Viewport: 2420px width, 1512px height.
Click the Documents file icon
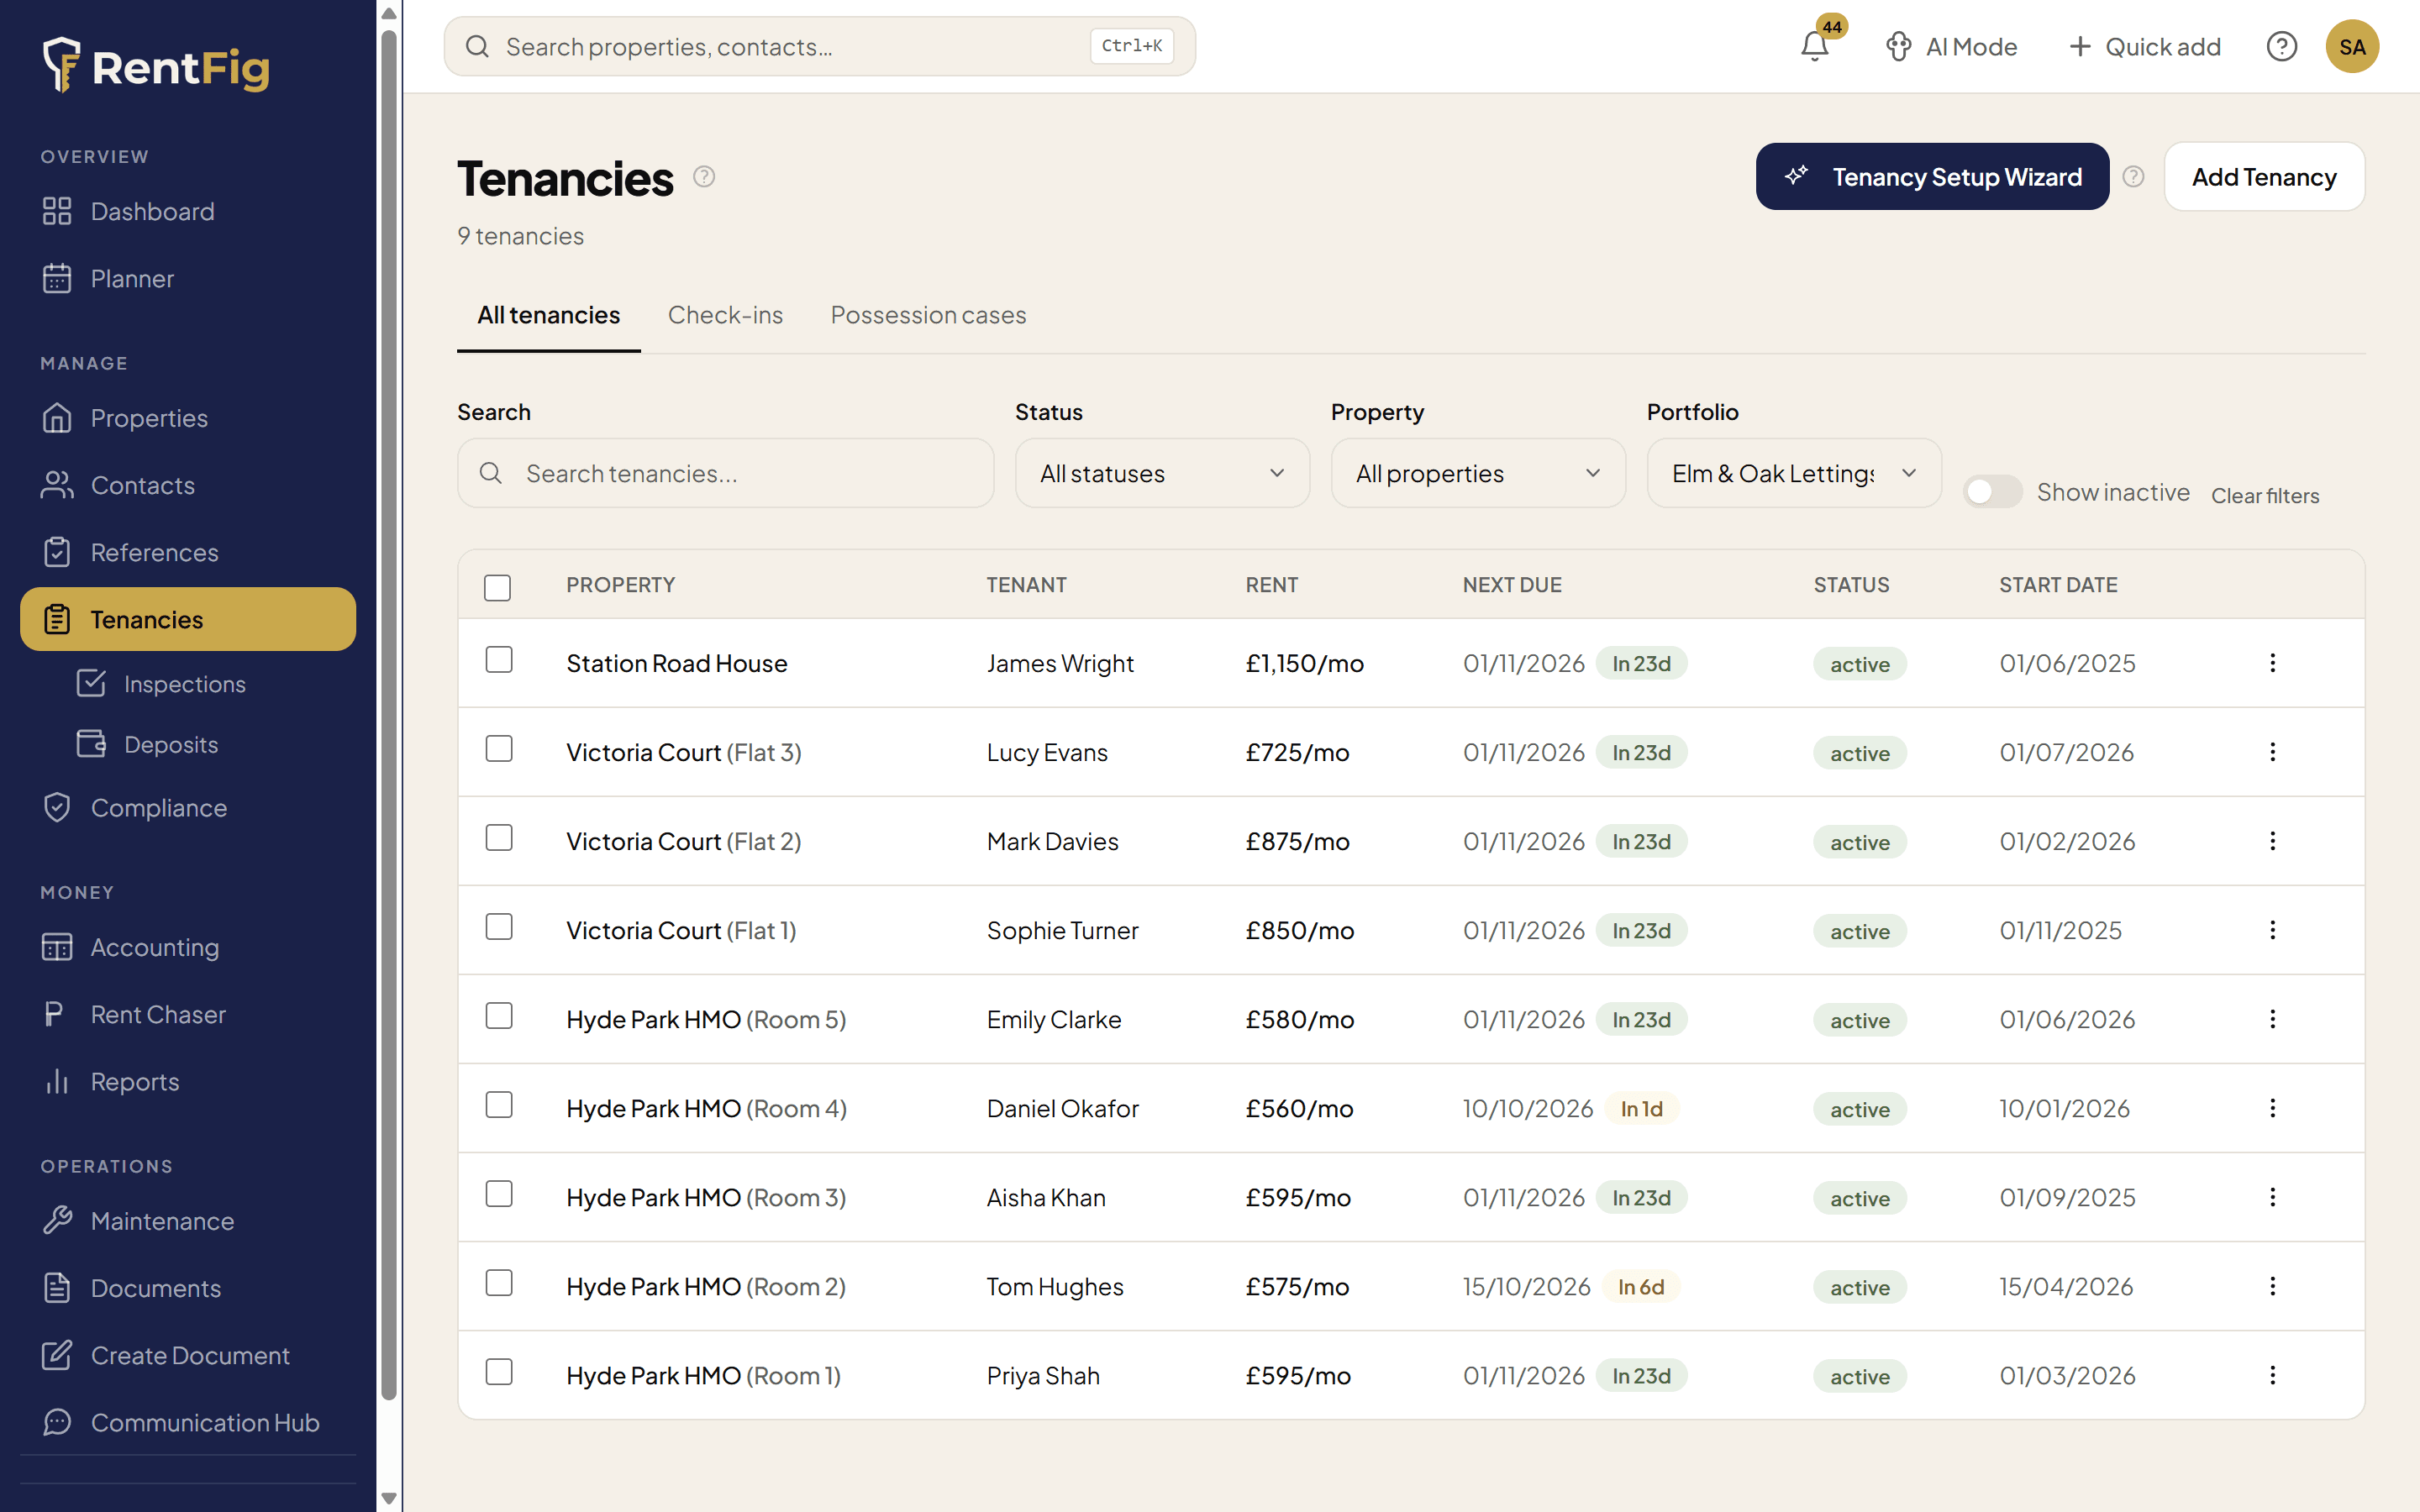pyautogui.click(x=57, y=1287)
